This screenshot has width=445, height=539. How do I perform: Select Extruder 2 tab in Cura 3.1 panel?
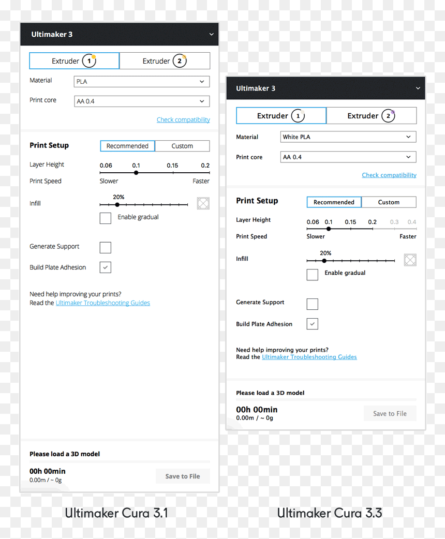point(165,61)
